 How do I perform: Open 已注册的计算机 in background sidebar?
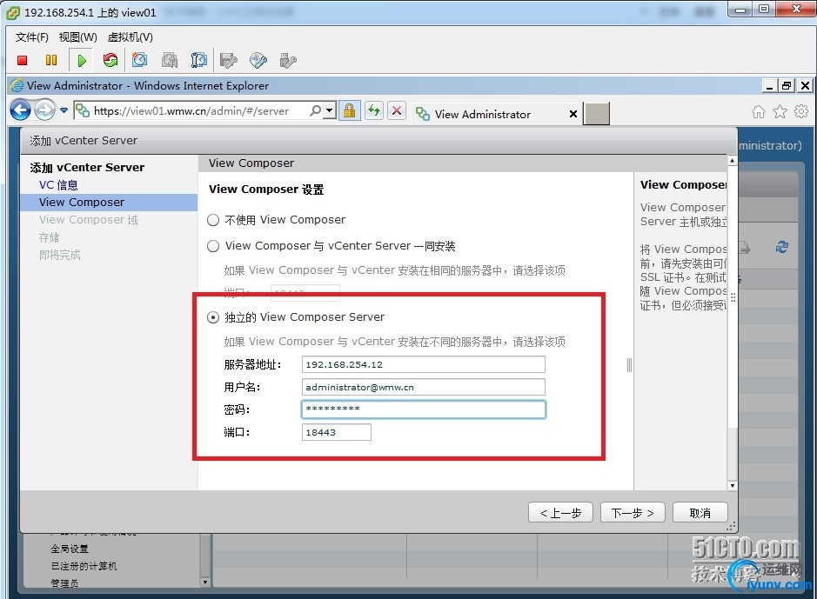click(84, 566)
